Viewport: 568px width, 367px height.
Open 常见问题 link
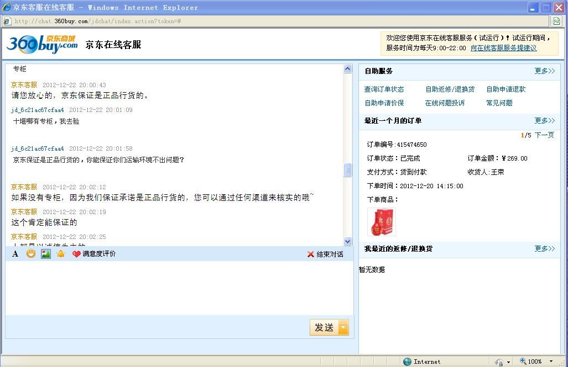tap(499, 103)
